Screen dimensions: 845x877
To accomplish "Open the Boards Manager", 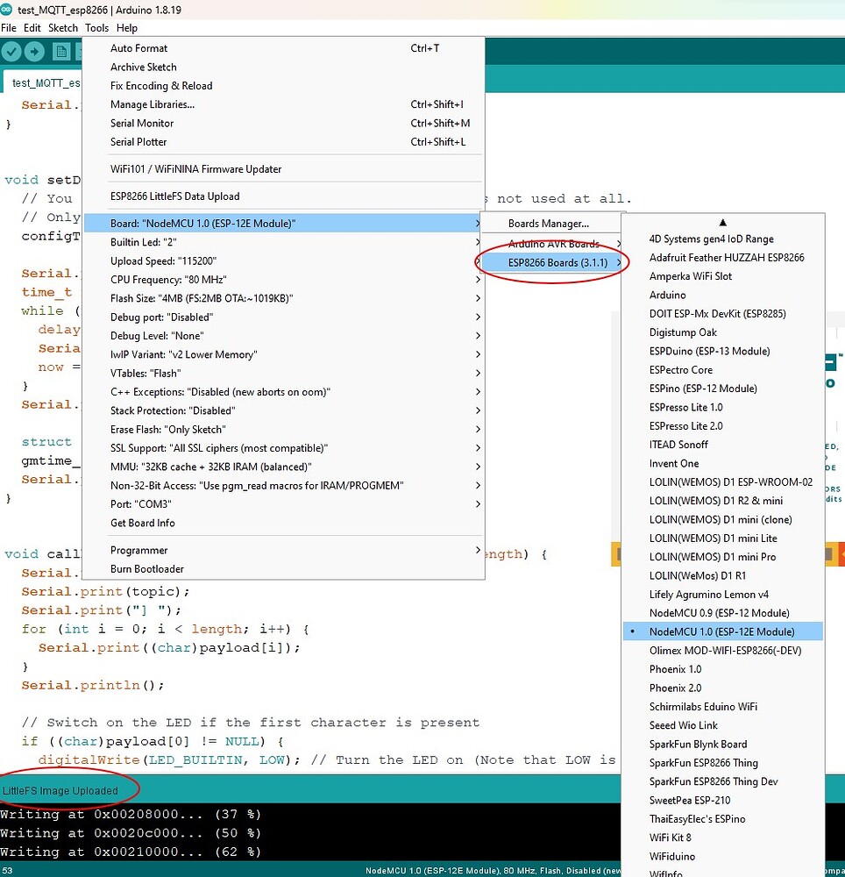I will pos(551,224).
